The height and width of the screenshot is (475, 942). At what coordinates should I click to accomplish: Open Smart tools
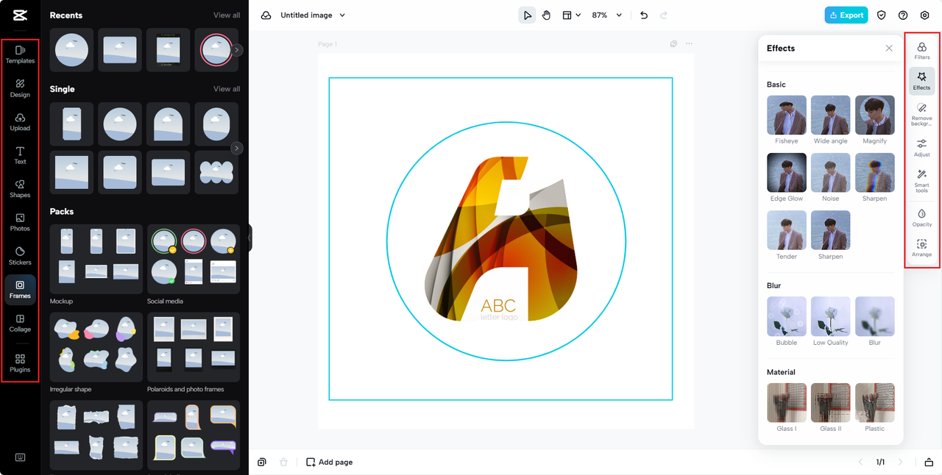pos(921,182)
